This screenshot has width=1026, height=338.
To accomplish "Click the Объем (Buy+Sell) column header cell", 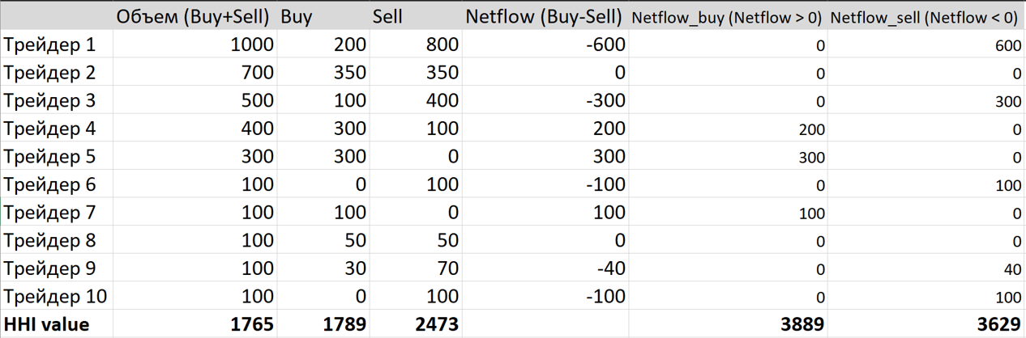I will [195, 16].
